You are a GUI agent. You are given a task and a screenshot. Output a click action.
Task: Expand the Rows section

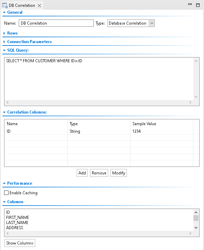click(4, 33)
